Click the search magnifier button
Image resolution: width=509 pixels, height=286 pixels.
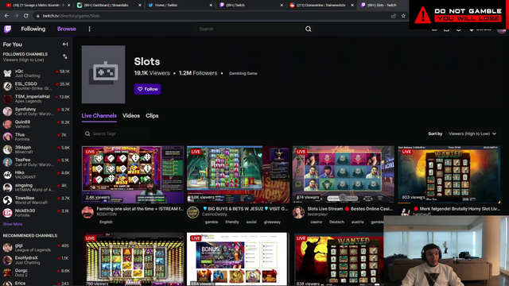click(308, 29)
